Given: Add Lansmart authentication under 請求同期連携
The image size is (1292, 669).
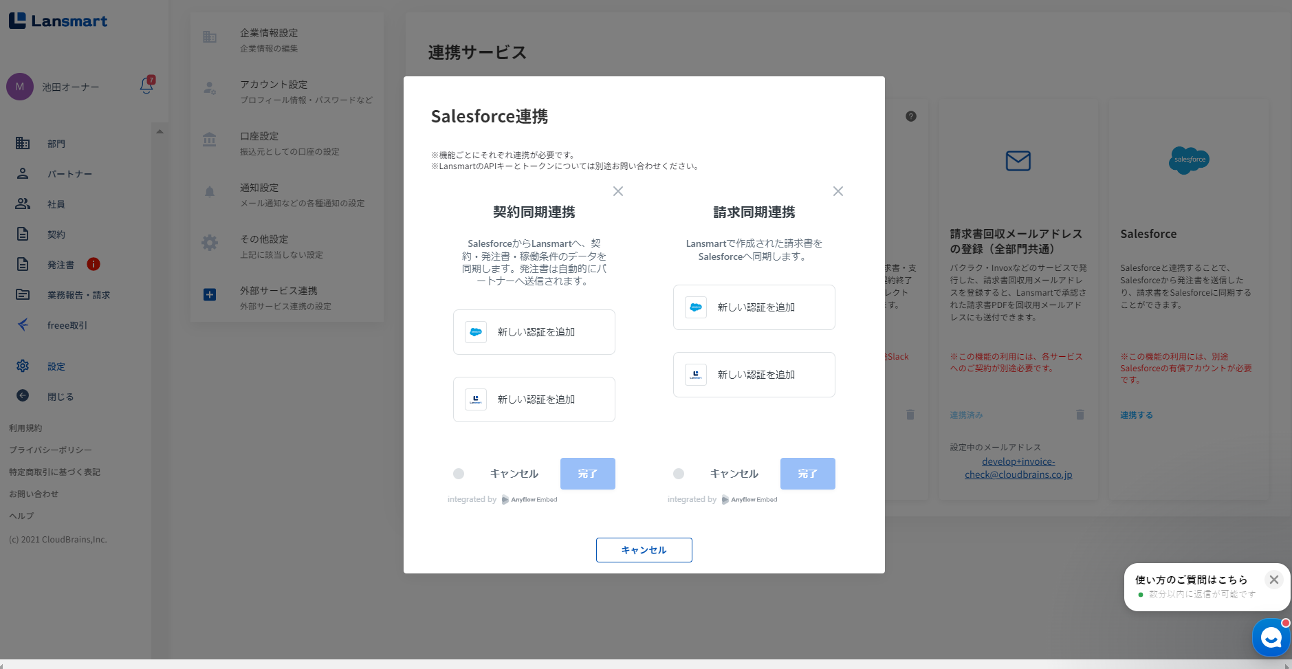Looking at the screenshot, I should click(754, 375).
